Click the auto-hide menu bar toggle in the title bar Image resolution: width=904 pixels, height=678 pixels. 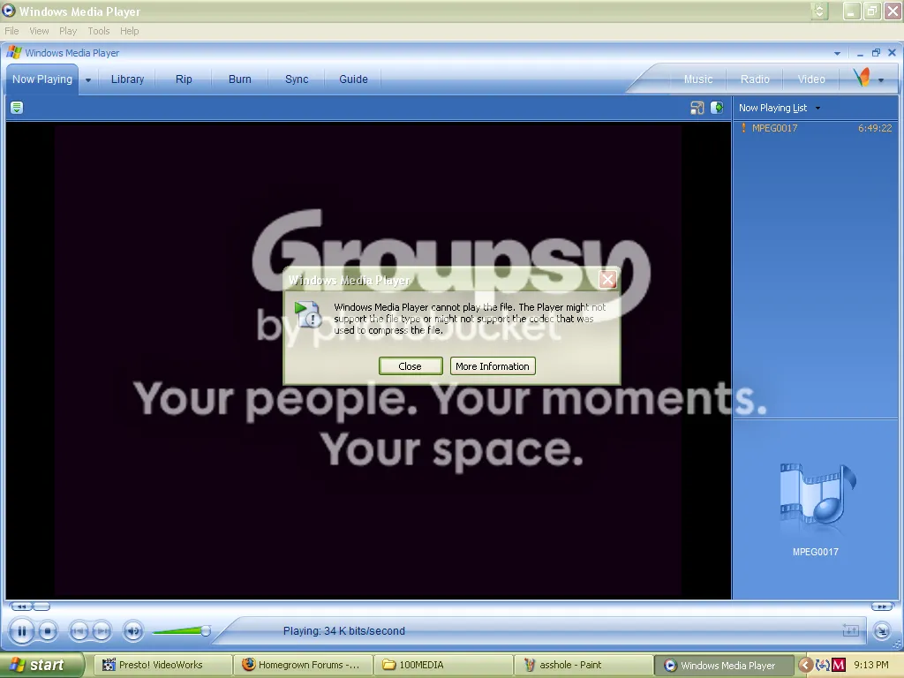point(819,11)
